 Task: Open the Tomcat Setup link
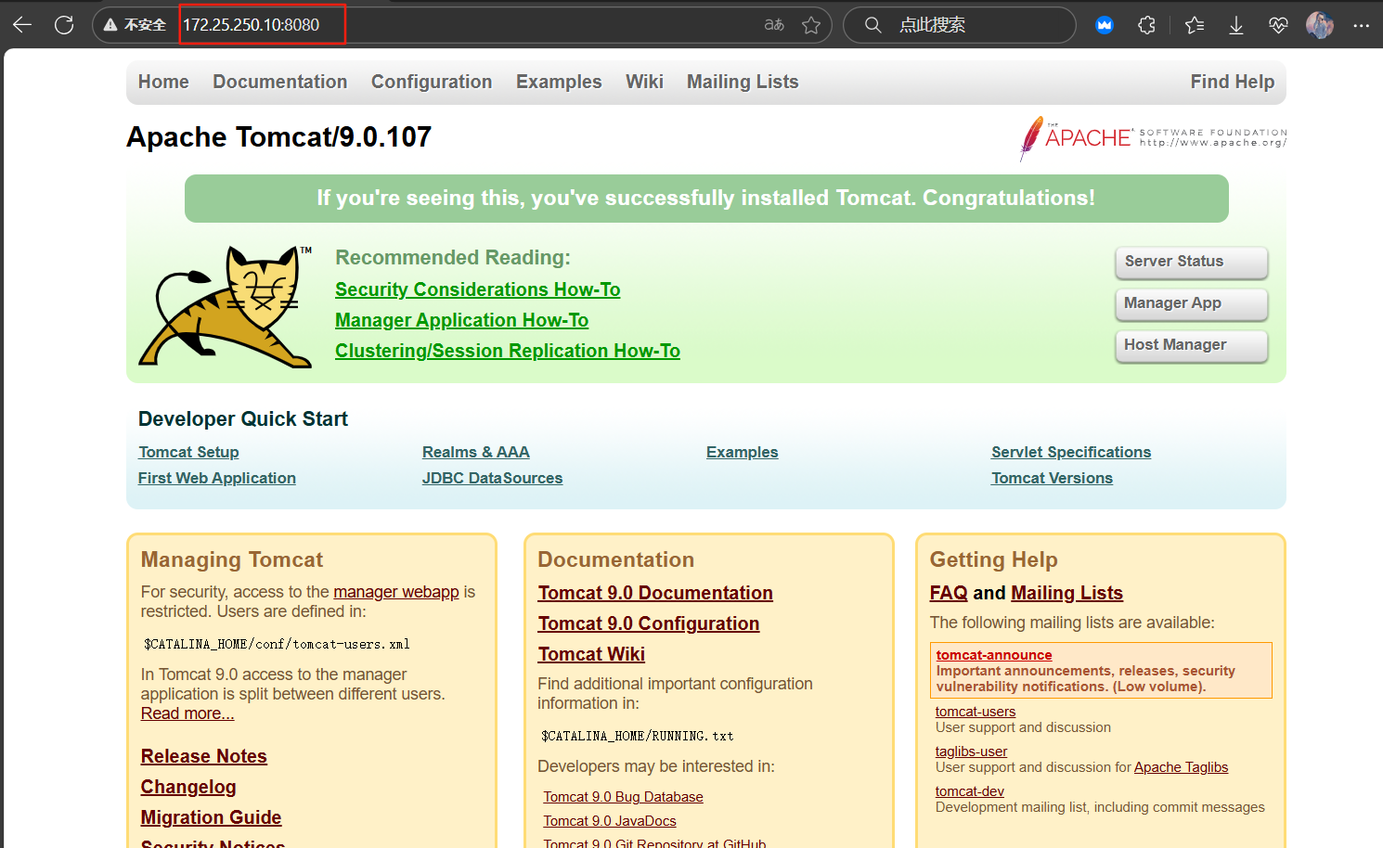point(188,452)
